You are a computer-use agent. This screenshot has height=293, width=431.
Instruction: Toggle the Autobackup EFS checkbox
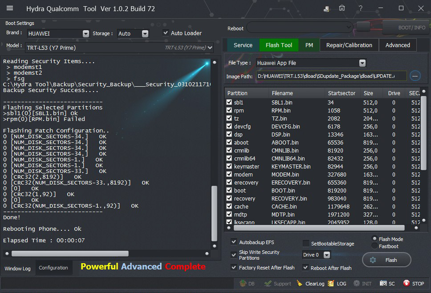[x=234, y=242]
